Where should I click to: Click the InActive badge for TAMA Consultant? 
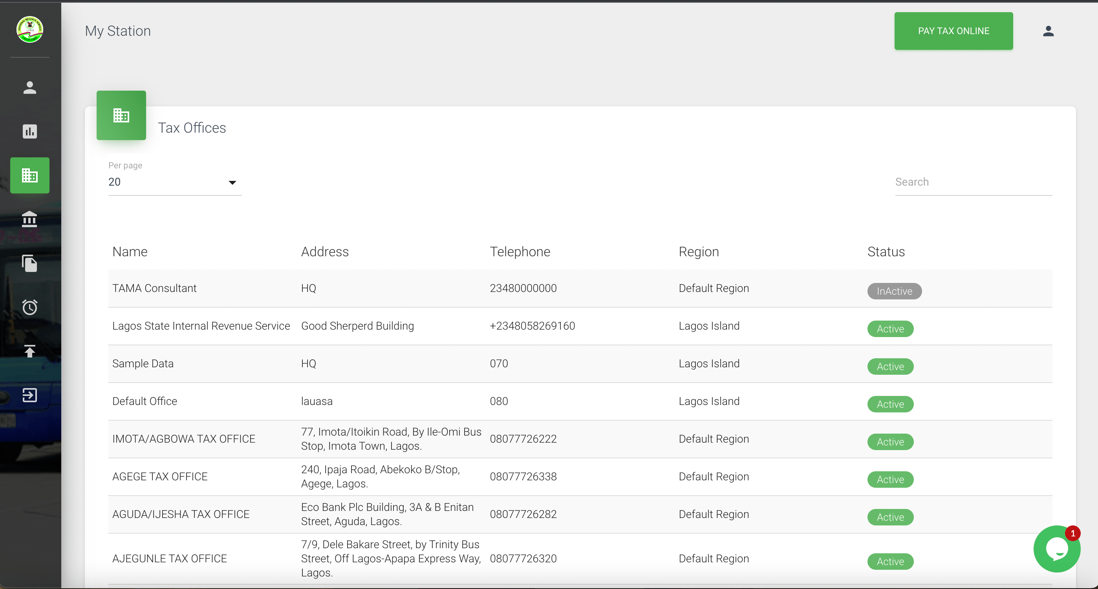pos(894,291)
